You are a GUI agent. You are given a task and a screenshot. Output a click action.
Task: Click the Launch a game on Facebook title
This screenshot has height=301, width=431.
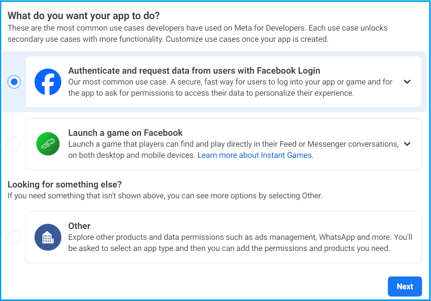[126, 133]
